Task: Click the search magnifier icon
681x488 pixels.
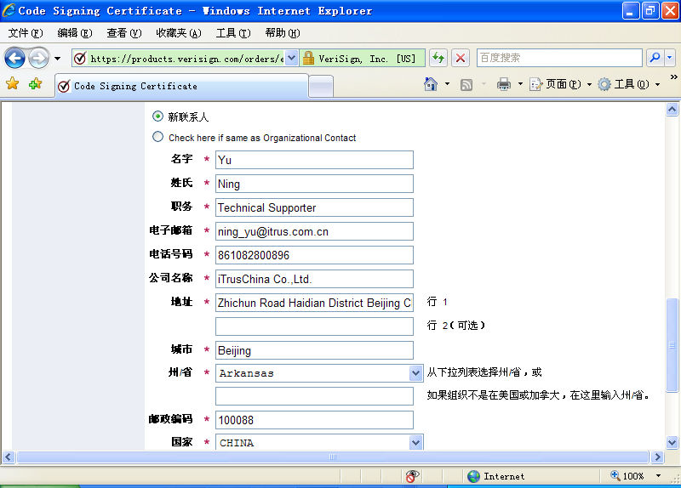Action: 654,58
